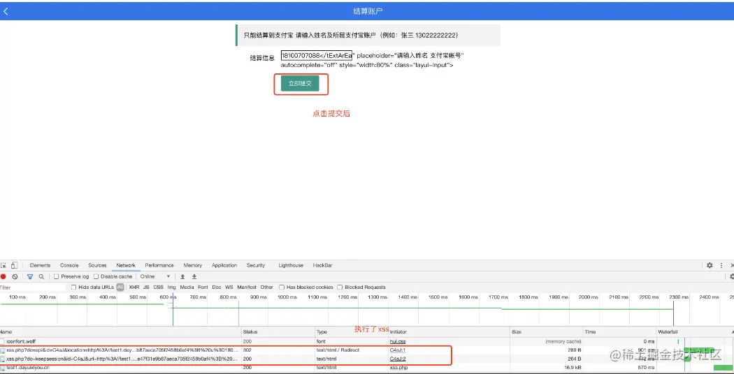Filter requests by XHR
This screenshot has width=734, height=374.
point(134,287)
